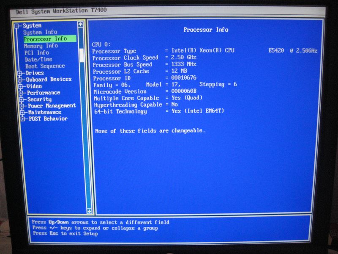
Task: Expand the POST Behavior group
Action: [x=23, y=119]
